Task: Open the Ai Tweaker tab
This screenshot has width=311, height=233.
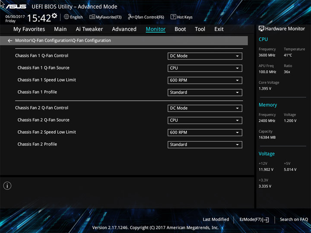Action: pyautogui.click(x=89, y=29)
